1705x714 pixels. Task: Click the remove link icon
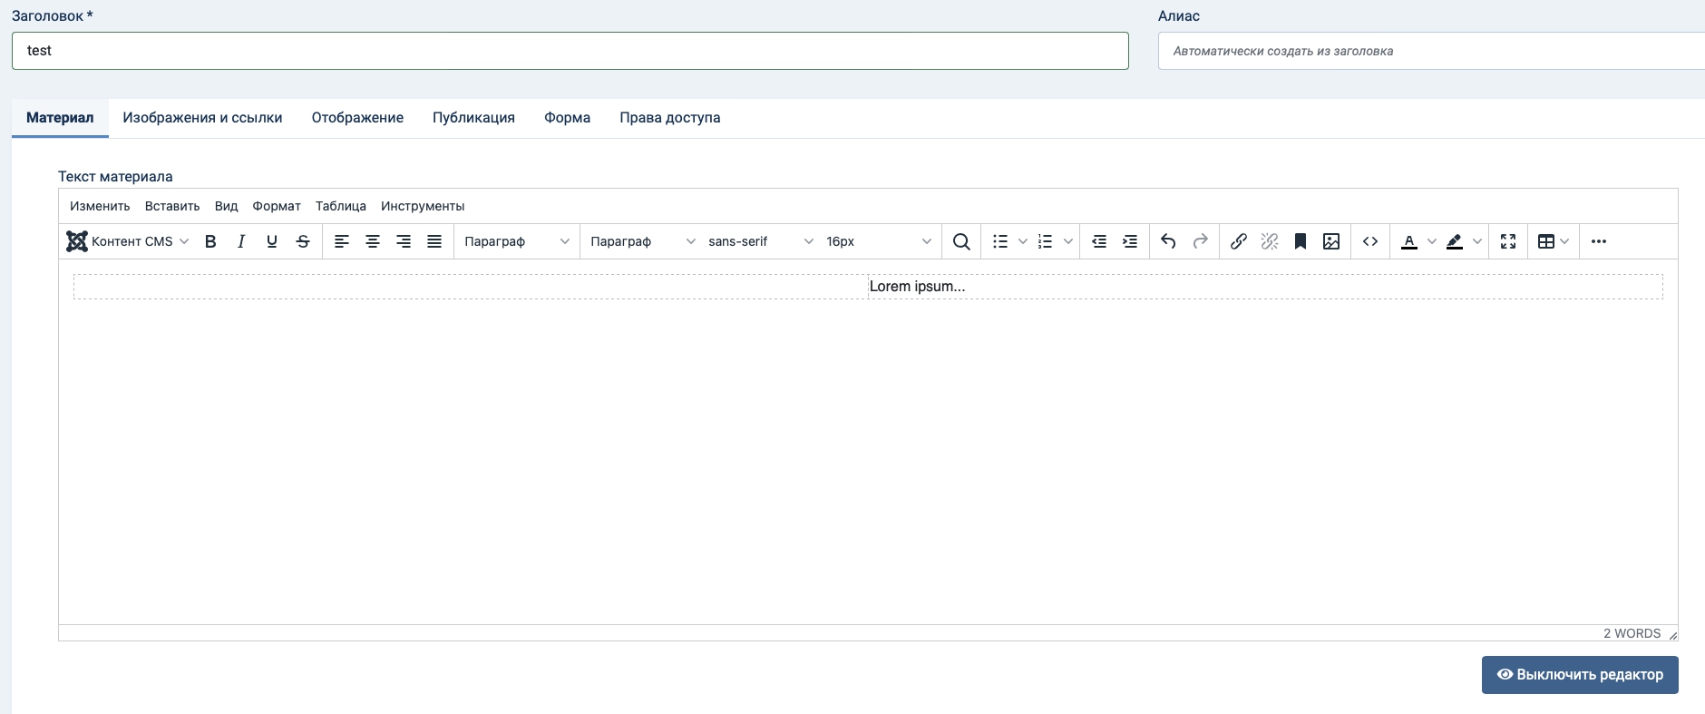click(1269, 241)
